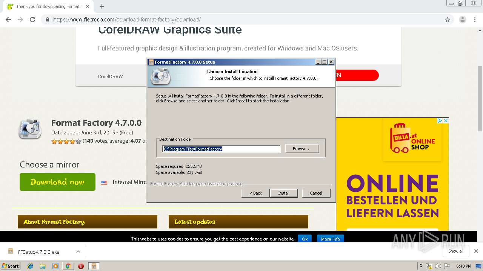Open downloaded FFSetup4.7.0.0.exe file
This screenshot has height=271, width=483.
coord(39,252)
